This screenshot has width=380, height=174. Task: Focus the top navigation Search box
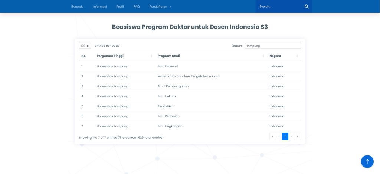point(279,6)
